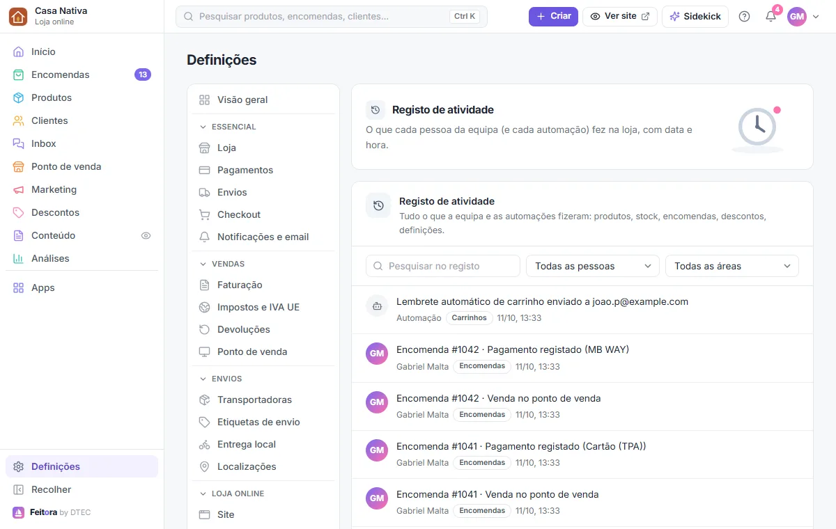This screenshot has height=529, width=836.
Task: Click the Ver site button
Action: click(x=620, y=17)
